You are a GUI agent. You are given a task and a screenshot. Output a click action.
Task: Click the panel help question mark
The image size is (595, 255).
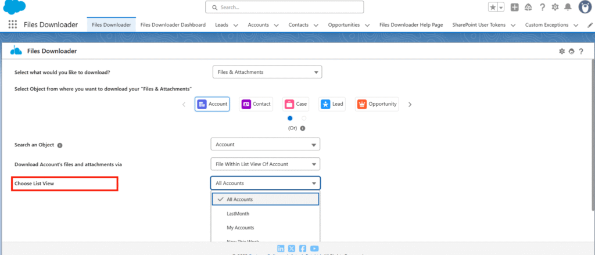tap(581, 51)
